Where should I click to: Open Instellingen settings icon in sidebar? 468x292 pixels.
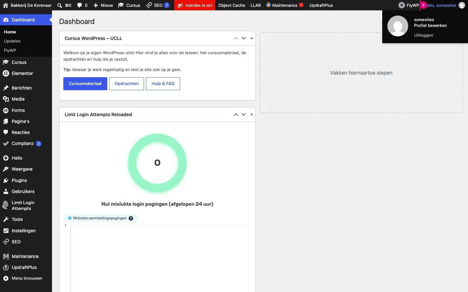(x=6, y=231)
